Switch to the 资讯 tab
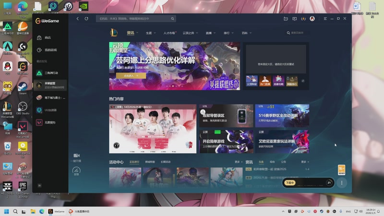The image size is (384, 216). pos(131,33)
